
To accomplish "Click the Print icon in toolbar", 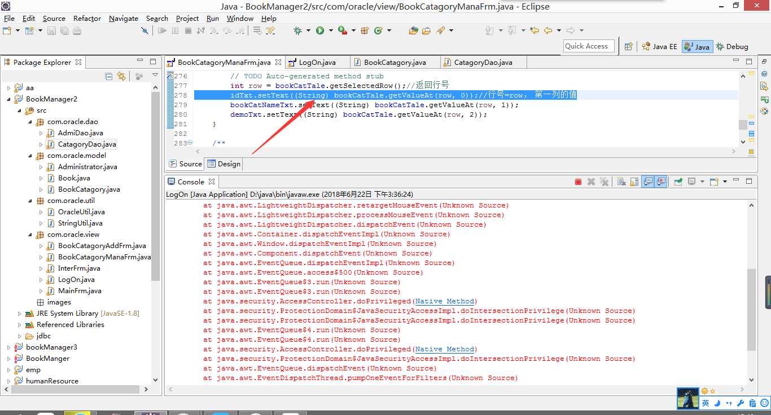I will (77, 30).
